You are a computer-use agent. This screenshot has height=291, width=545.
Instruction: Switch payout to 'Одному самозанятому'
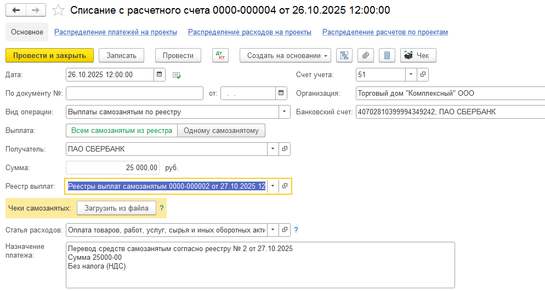(222, 130)
